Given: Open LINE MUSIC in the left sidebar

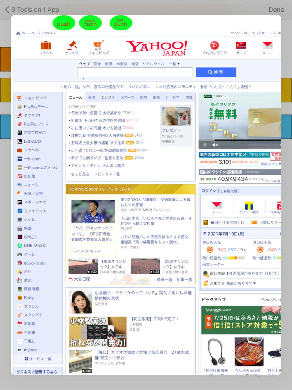Looking at the screenshot, I should pos(35,246).
